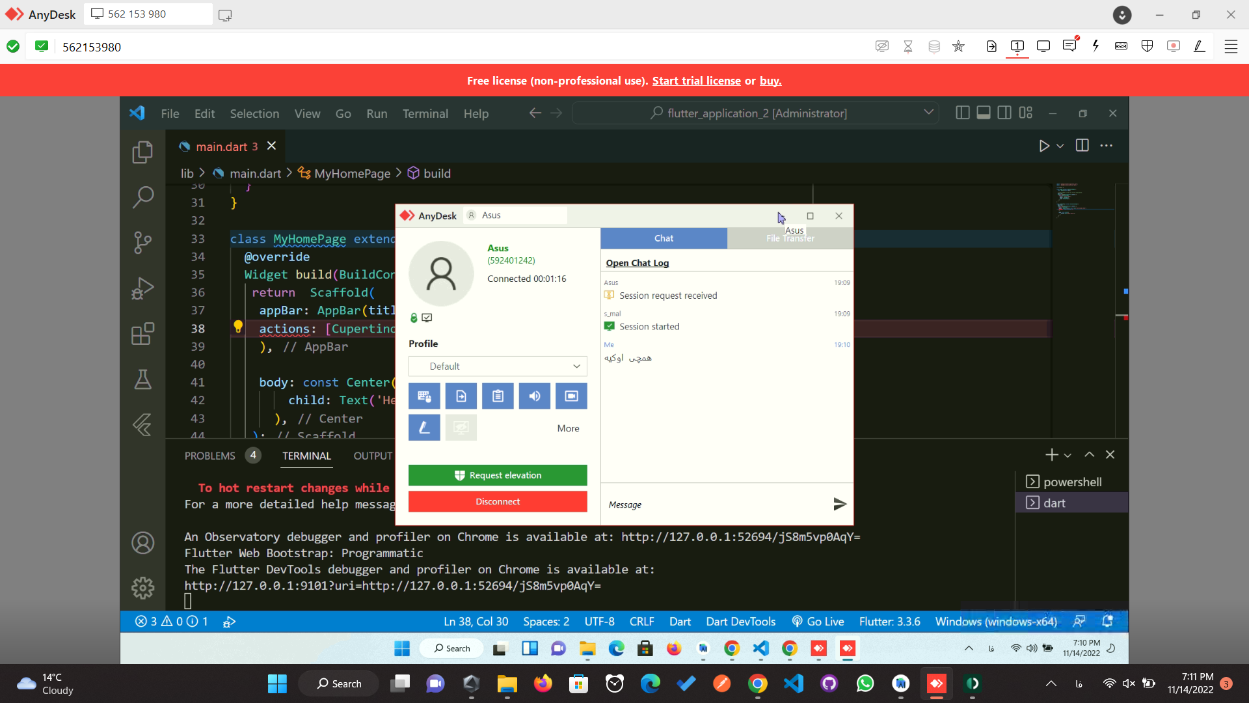
Task: Select the powershell terminal entry
Action: click(1071, 482)
